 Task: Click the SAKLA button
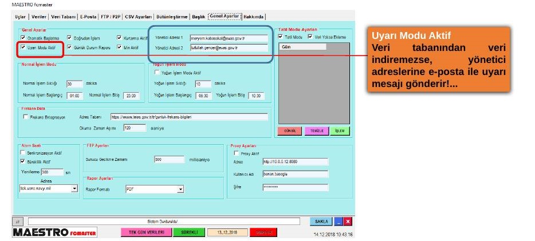click(x=321, y=222)
